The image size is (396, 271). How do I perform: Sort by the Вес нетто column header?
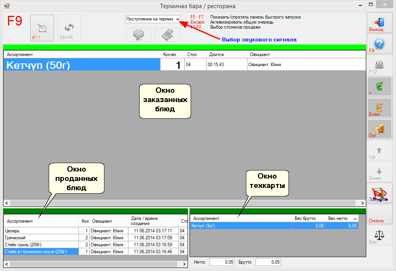tap(342, 218)
